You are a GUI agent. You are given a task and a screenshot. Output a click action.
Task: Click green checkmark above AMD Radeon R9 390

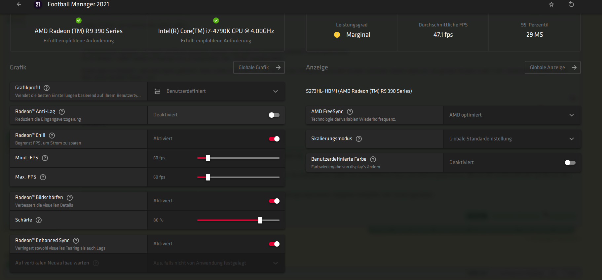(79, 20)
